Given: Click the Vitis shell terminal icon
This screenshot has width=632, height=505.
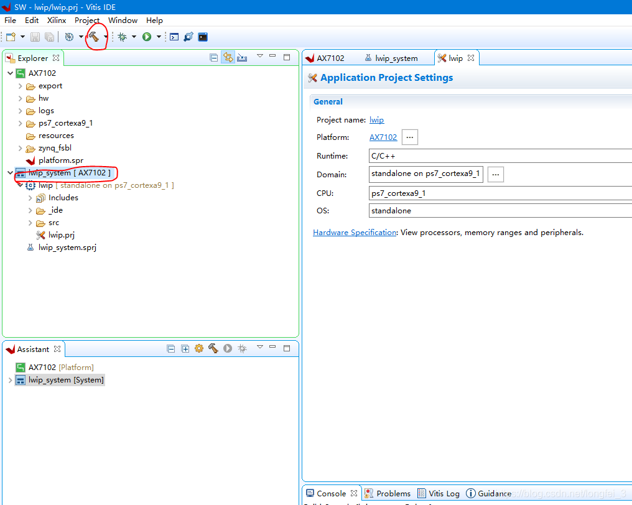Looking at the screenshot, I should 203,37.
